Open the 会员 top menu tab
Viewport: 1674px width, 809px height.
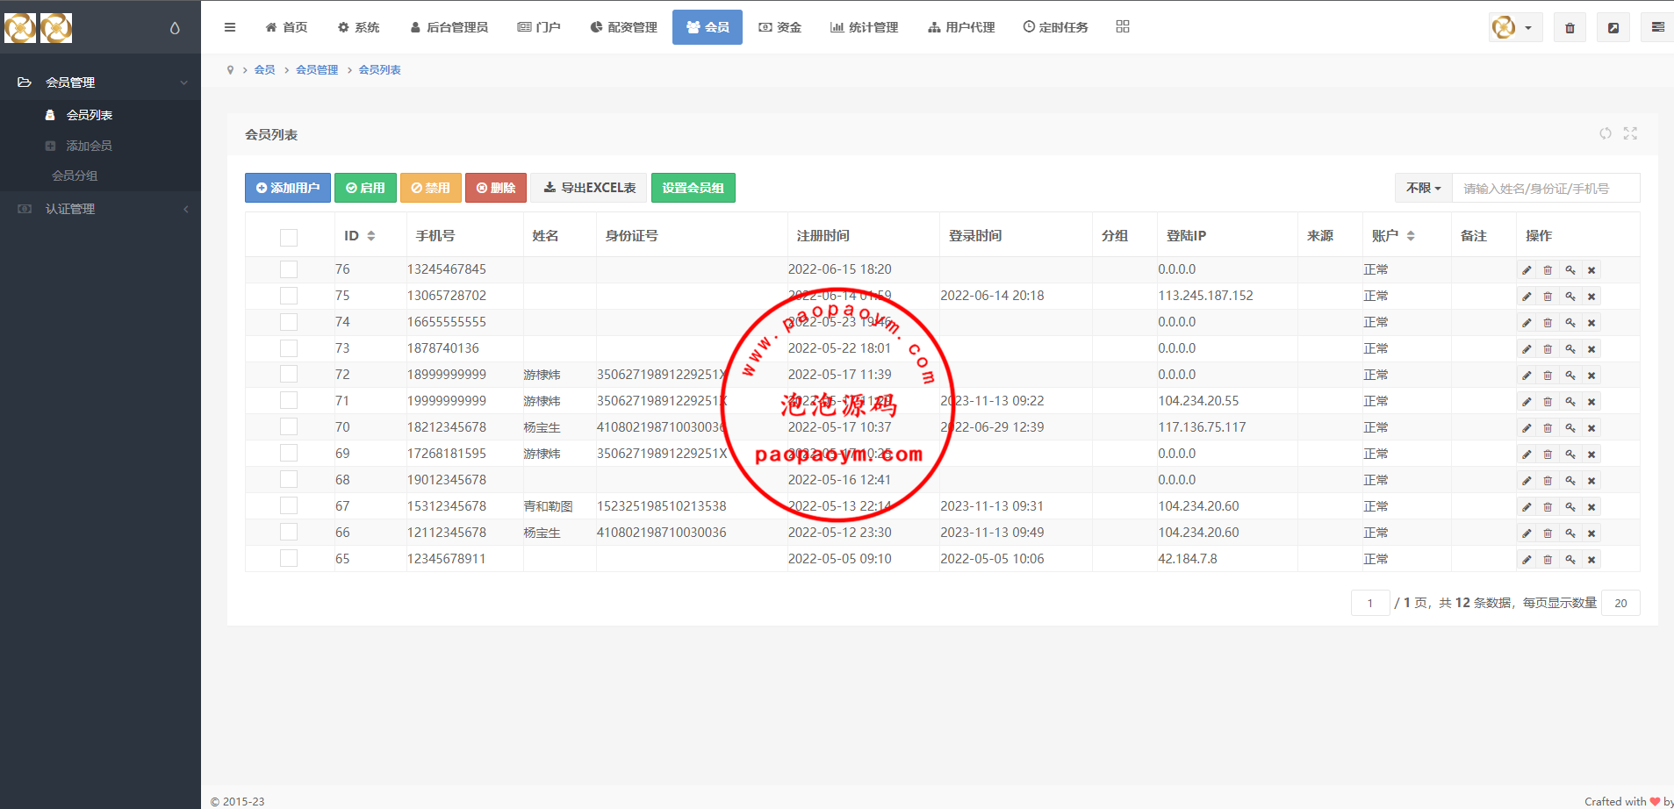pos(708,27)
